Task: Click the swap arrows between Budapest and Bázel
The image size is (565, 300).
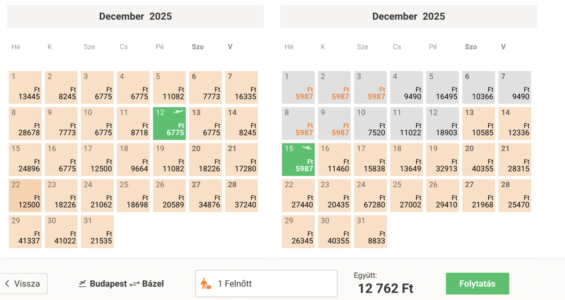Action: pos(135,284)
